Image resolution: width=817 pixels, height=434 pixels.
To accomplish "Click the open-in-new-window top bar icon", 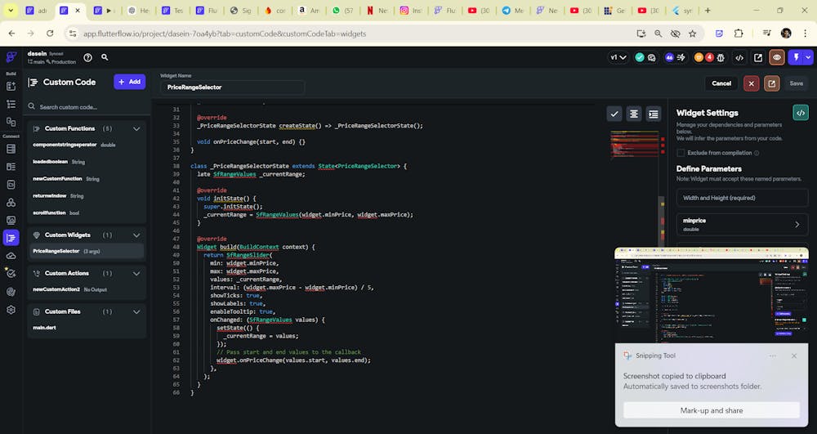I will [757, 58].
